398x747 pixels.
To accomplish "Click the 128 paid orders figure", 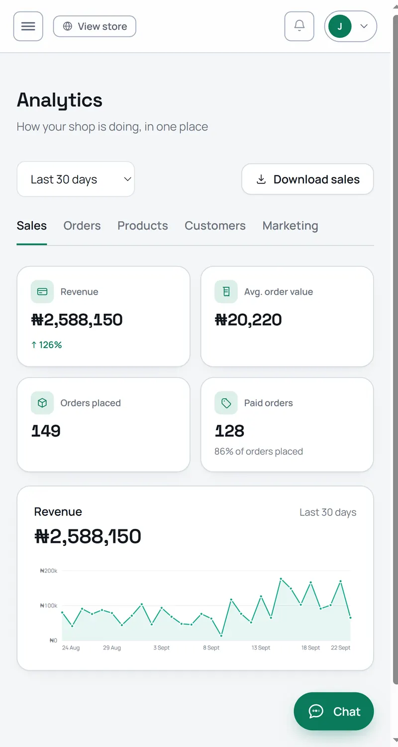I will 229,431.
